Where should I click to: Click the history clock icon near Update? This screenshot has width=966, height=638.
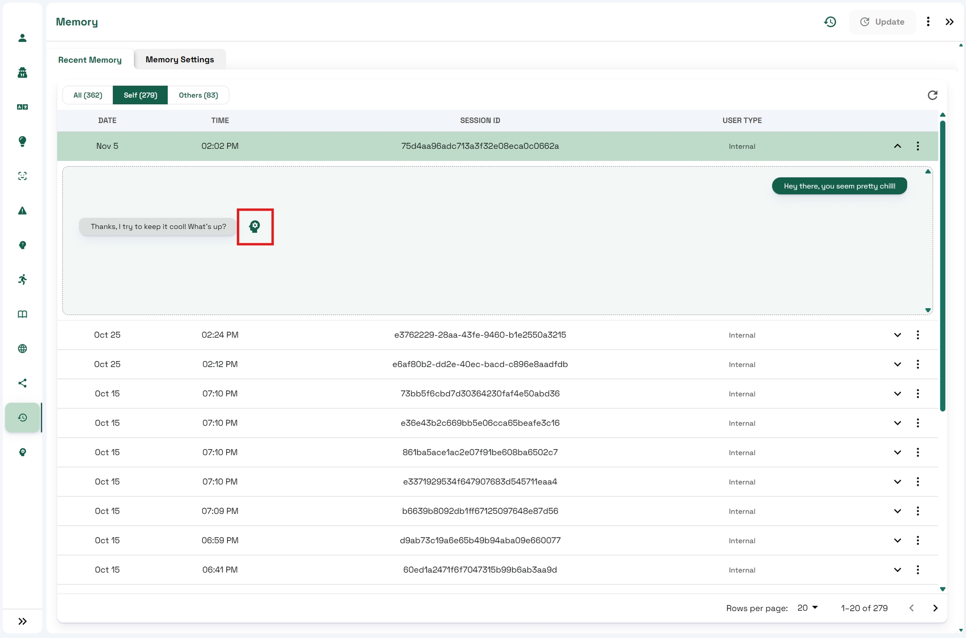[x=830, y=22]
